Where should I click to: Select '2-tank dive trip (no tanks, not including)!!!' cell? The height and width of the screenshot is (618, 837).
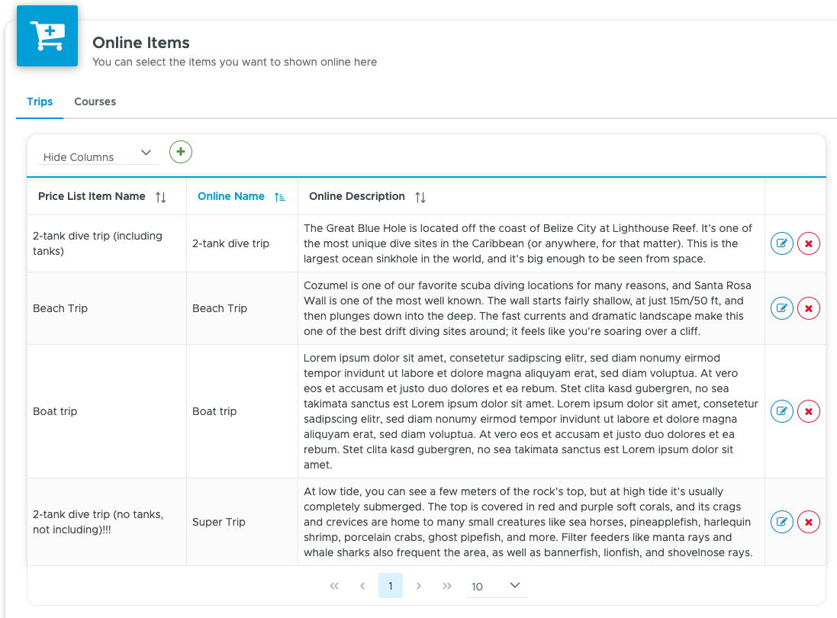point(107,522)
